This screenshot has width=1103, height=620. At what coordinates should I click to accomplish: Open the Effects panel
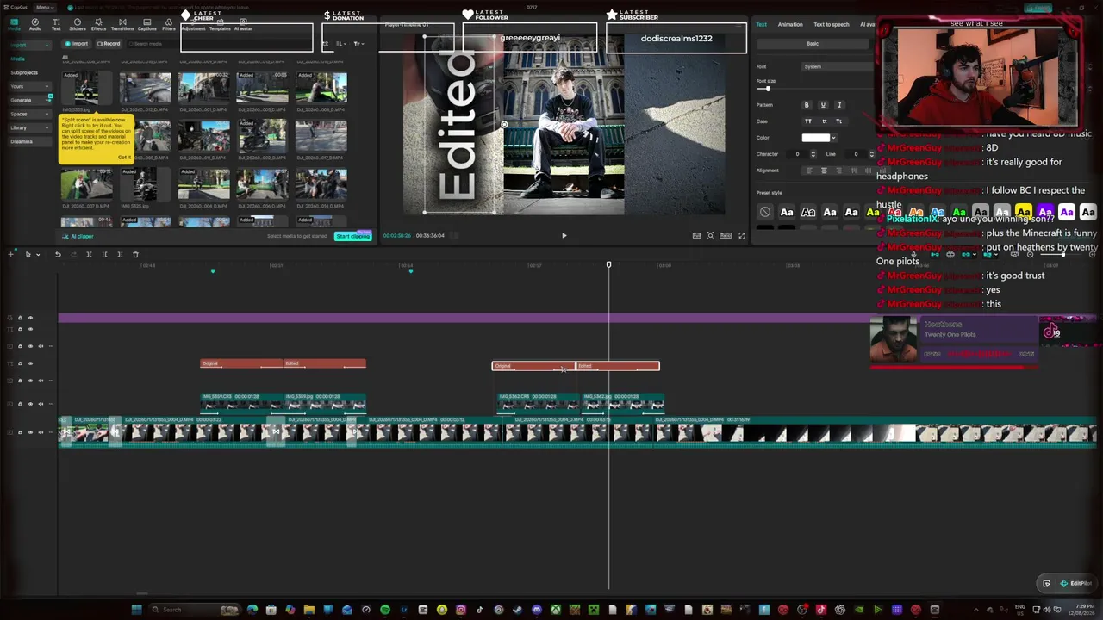(x=98, y=24)
